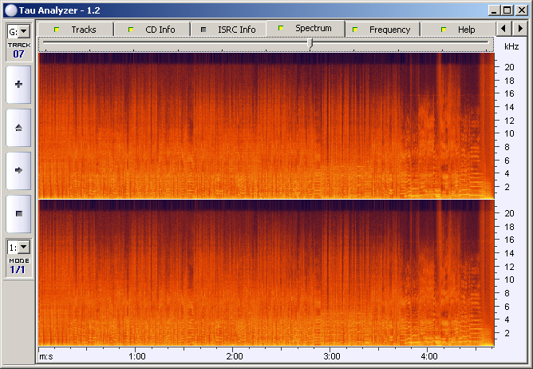Select the Spectrum tab

pos(306,29)
